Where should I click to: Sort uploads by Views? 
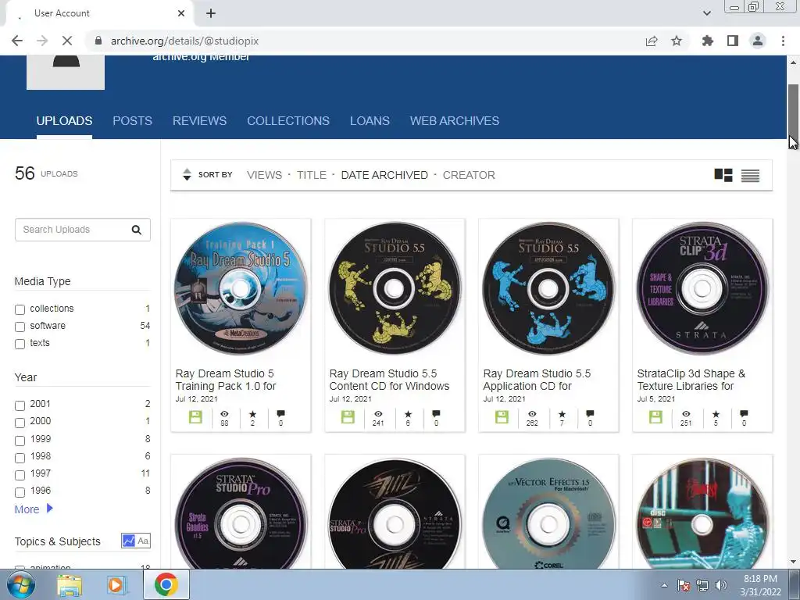pos(264,175)
